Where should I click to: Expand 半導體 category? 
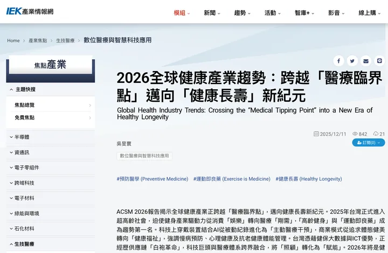51,137
